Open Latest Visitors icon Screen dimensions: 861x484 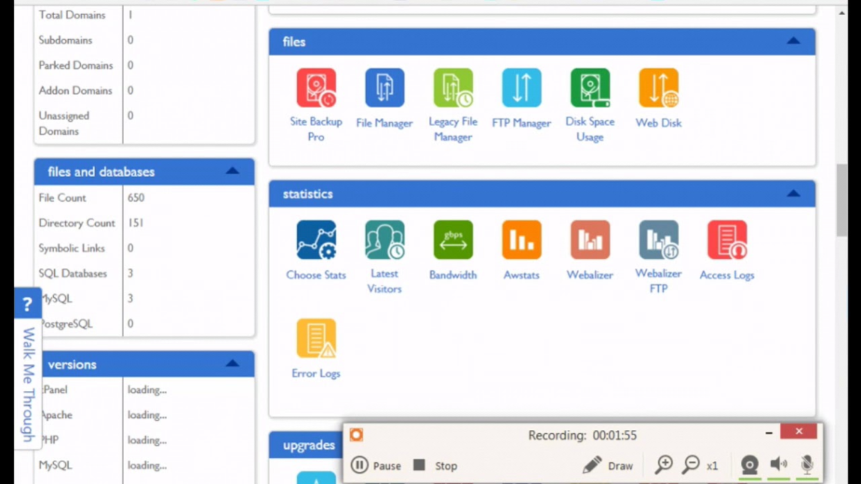click(385, 240)
